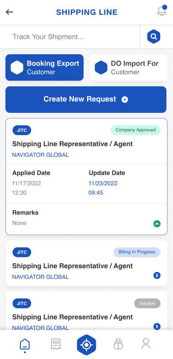Click the JITC tag on first card
The height and width of the screenshot is (359, 173).
tap(22, 130)
